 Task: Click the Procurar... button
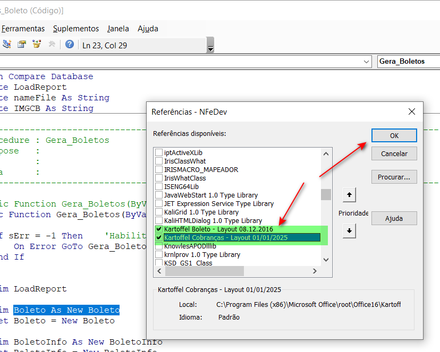point(394,177)
